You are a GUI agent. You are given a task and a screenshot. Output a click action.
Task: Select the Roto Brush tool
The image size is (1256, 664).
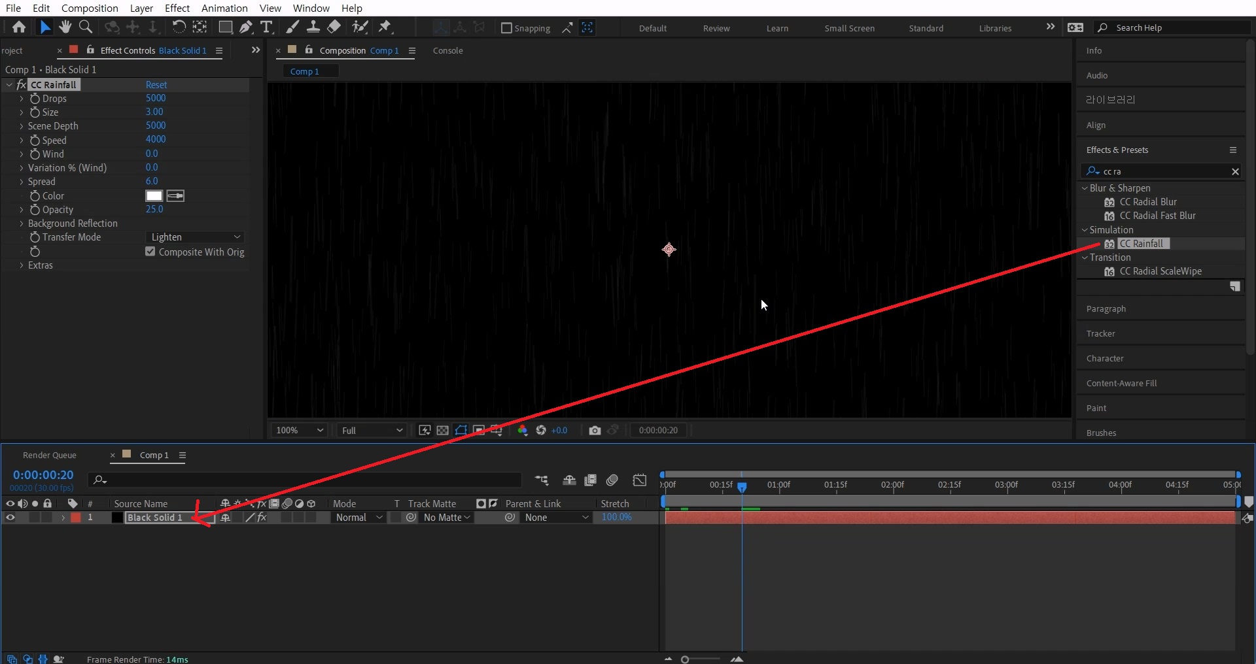coord(360,27)
